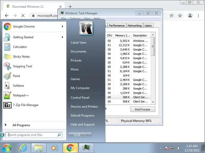205x153 pixels.
Task: Click Chrome share page icon
Action: click(x=171, y=16)
